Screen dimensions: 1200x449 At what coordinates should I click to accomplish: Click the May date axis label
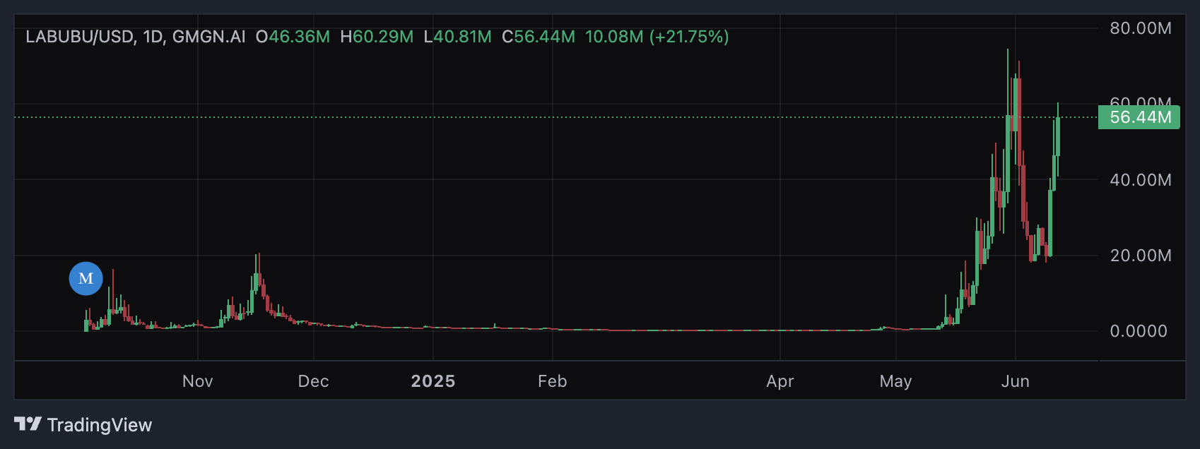(x=896, y=381)
